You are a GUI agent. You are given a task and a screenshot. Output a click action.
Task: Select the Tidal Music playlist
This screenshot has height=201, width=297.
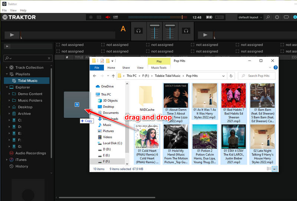click(27, 81)
